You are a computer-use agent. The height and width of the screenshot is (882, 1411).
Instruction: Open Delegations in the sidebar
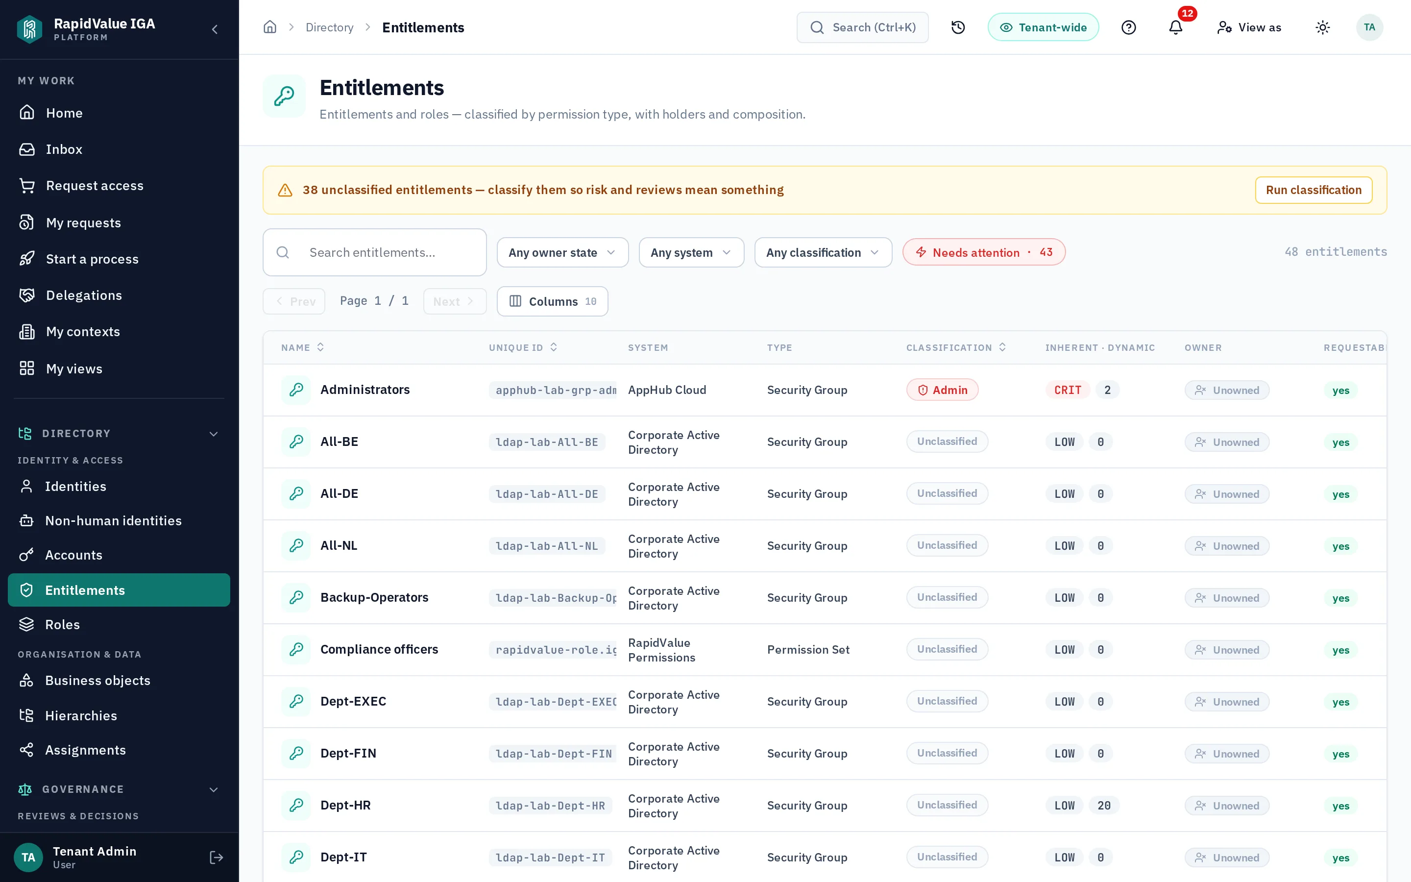pyautogui.click(x=119, y=295)
